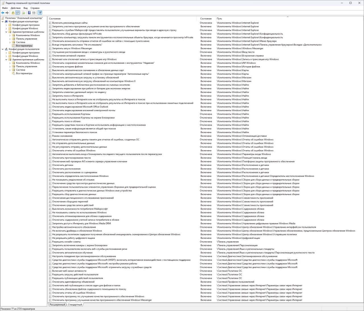Click the Forward arrow toolbar icon

(7, 13)
